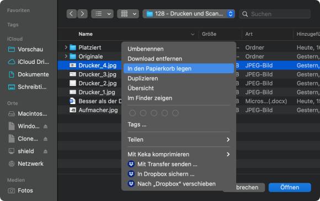
Task: Eject the Windo... volume
Action: coord(45,127)
